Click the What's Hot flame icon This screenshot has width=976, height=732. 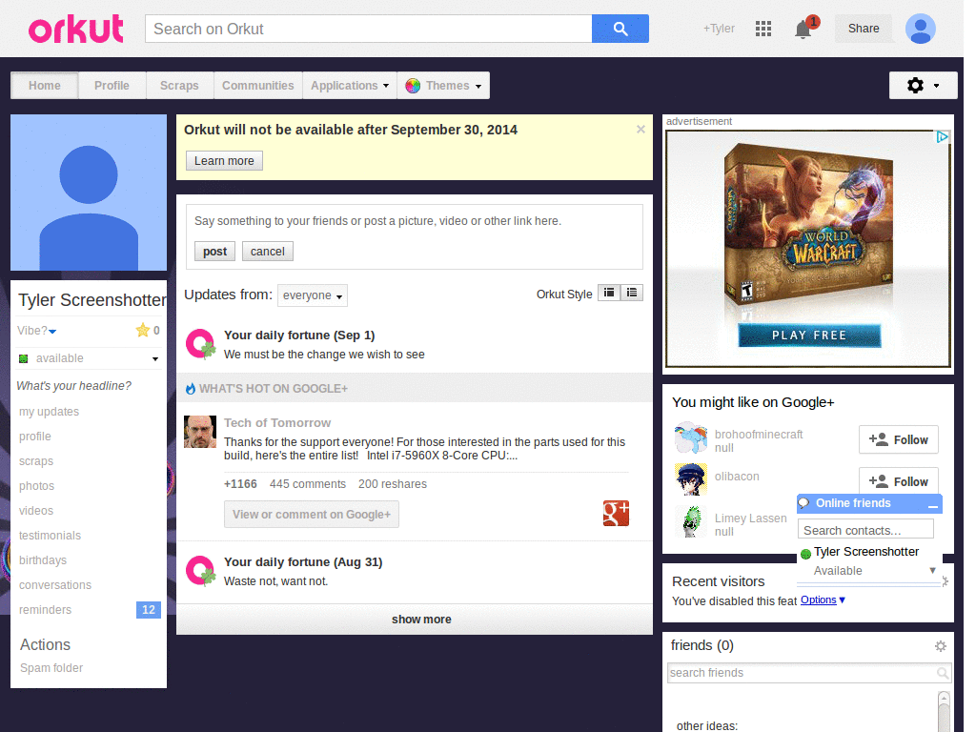(191, 389)
